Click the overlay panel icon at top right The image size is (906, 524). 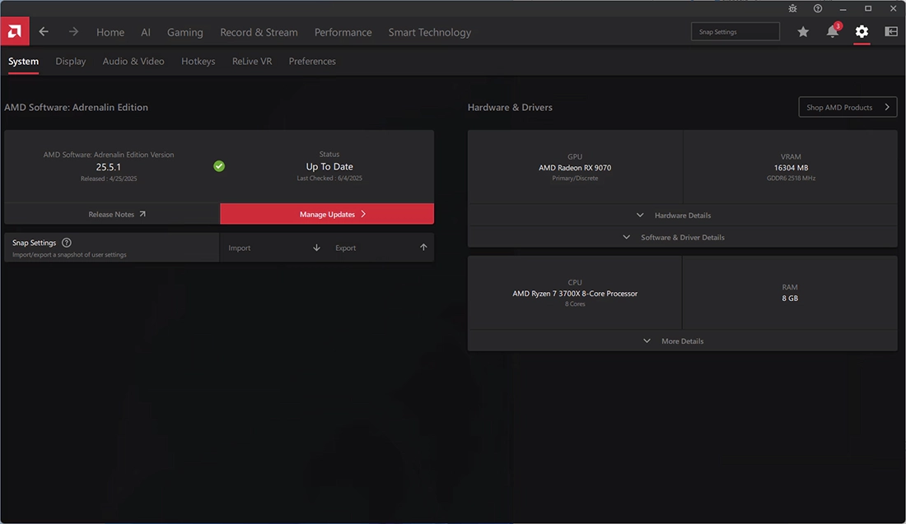(890, 31)
